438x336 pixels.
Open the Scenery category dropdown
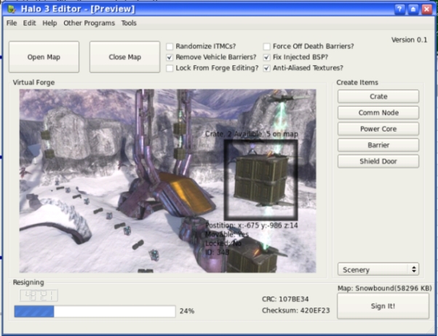(378, 270)
